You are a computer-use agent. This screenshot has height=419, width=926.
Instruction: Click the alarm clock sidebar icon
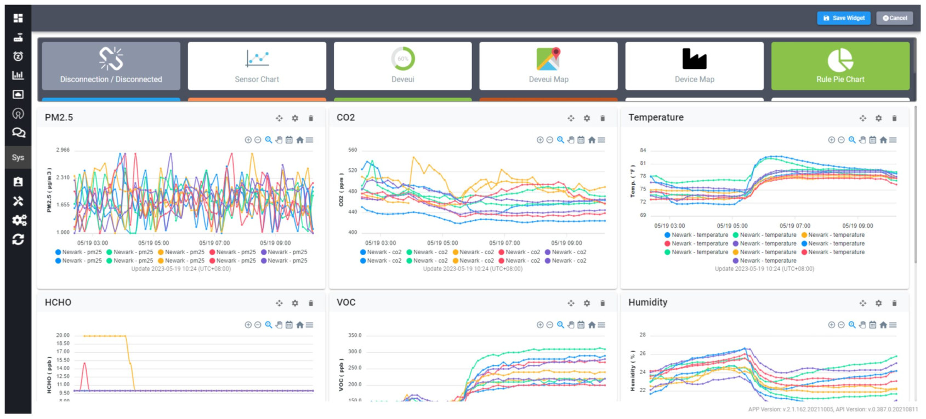(18, 56)
